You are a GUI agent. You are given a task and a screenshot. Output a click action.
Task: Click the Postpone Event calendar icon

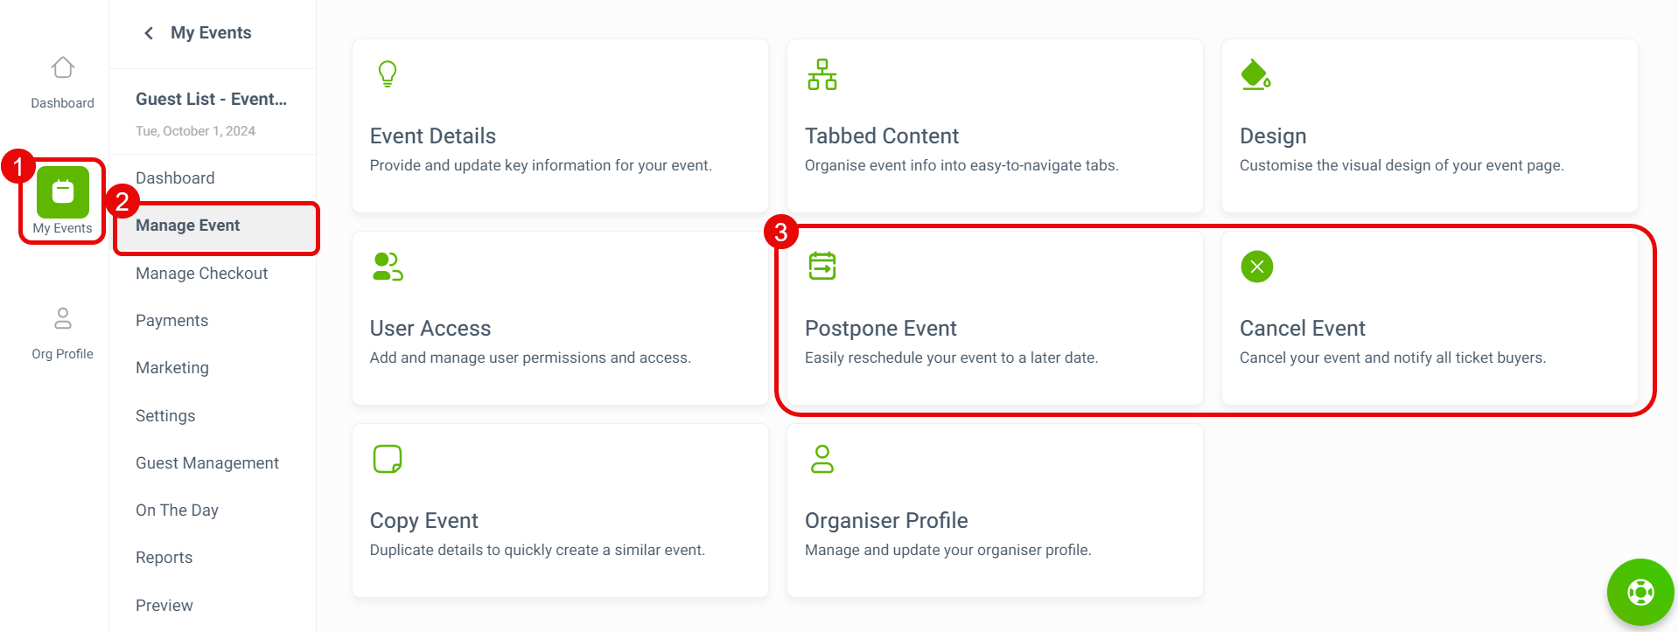click(x=822, y=266)
